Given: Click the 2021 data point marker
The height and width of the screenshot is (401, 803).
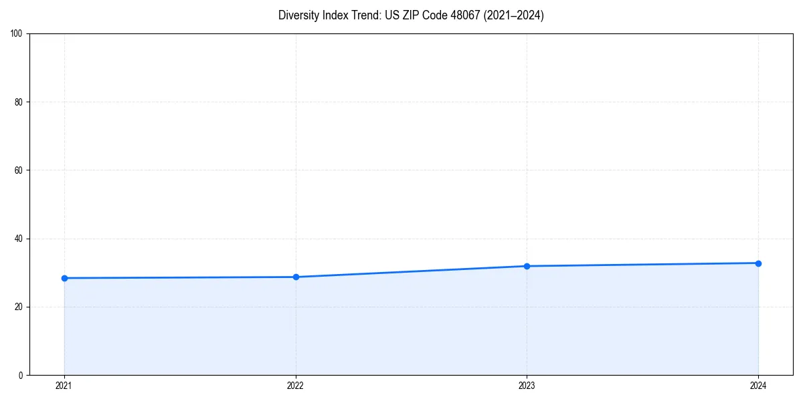Looking at the screenshot, I should pos(64,277).
